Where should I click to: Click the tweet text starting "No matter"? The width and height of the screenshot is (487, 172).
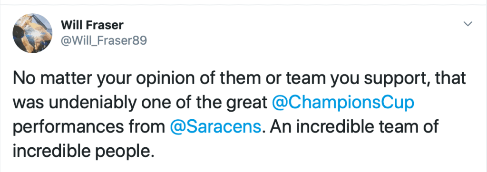239,115
